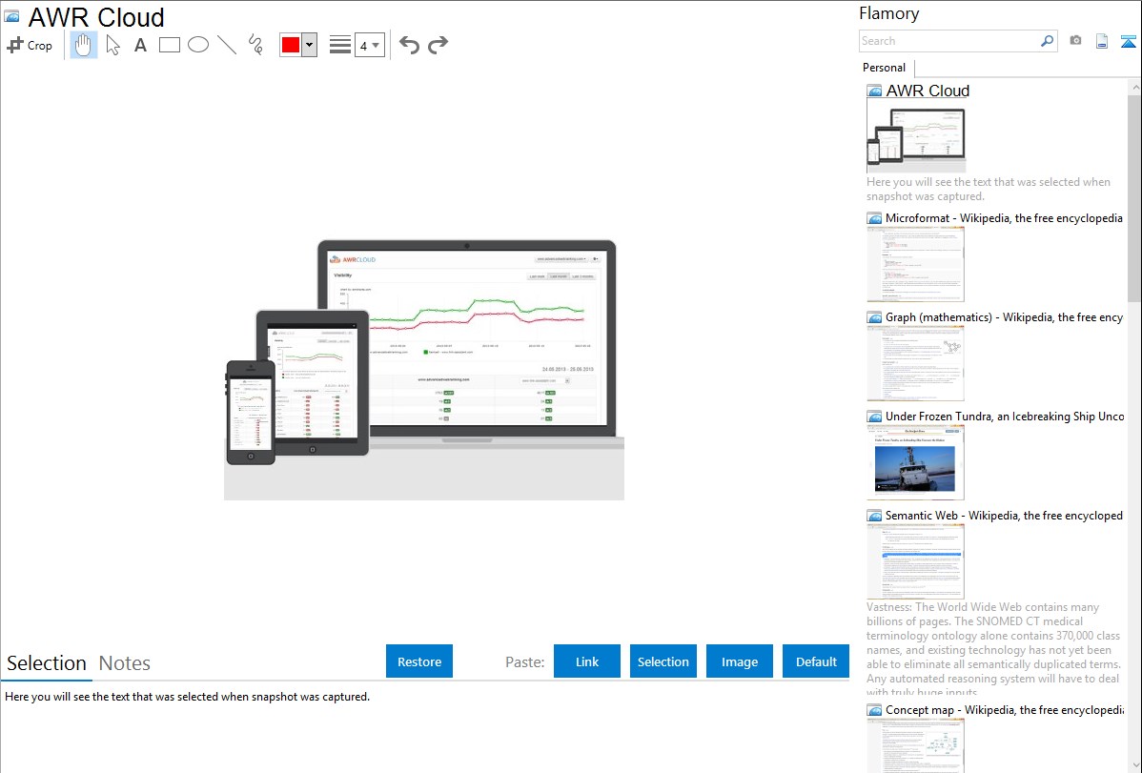Redo the last edit

pyautogui.click(x=438, y=45)
